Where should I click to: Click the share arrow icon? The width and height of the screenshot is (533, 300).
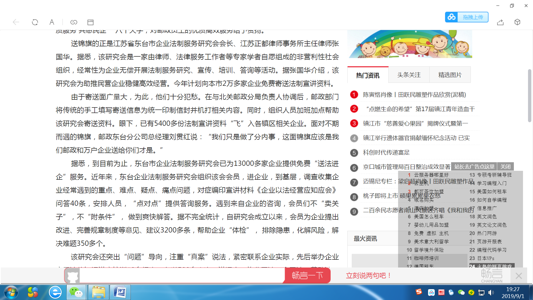pyautogui.click(x=500, y=22)
